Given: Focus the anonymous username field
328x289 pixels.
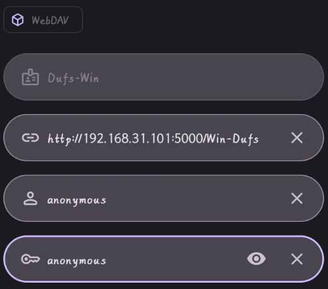Looking at the screenshot, I should click(164, 198).
